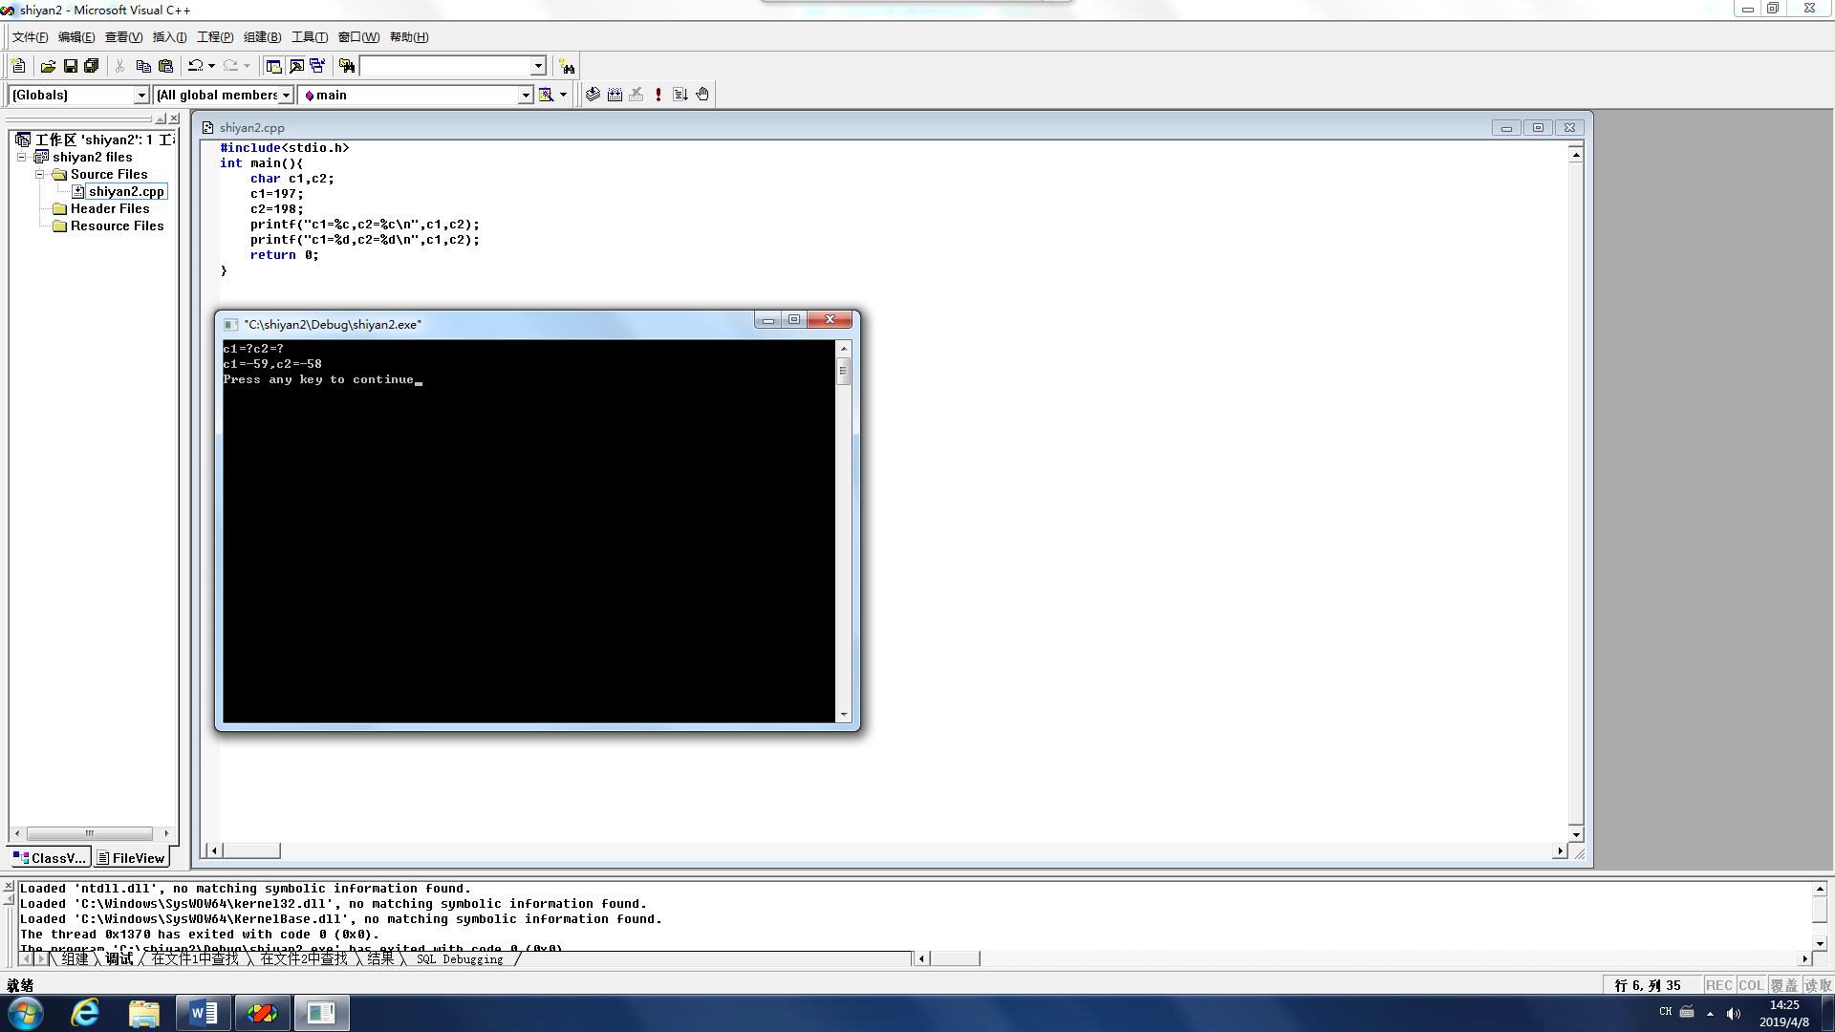The width and height of the screenshot is (1835, 1032).
Task: Save the file with floppy disk icon
Action: (x=70, y=66)
